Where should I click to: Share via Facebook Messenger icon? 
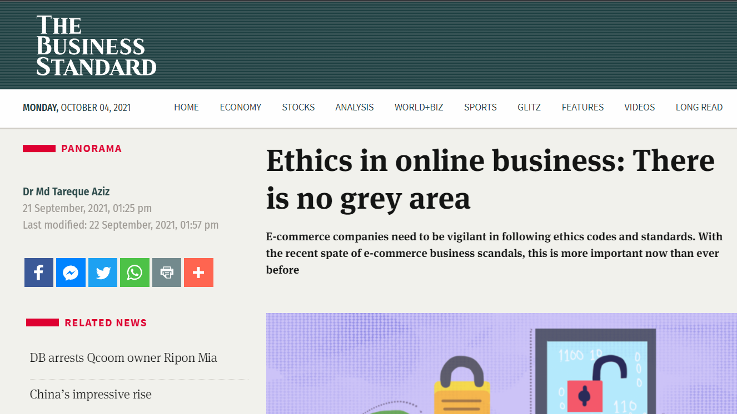(x=71, y=272)
